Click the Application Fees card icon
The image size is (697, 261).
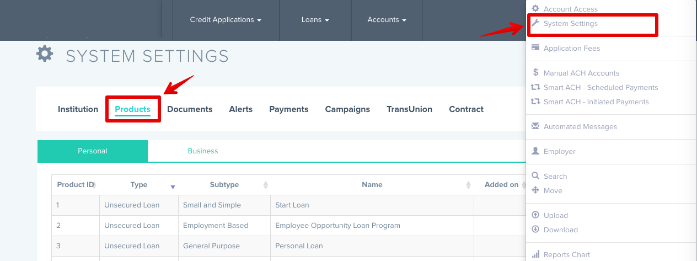pos(535,48)
